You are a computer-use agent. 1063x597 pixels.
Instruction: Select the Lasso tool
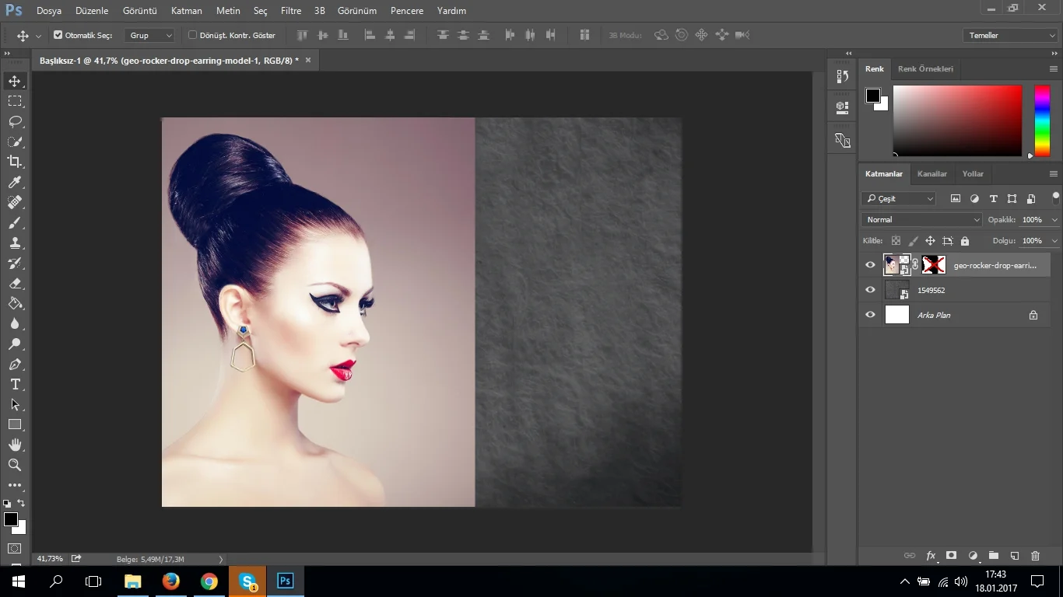pos(15,121)
